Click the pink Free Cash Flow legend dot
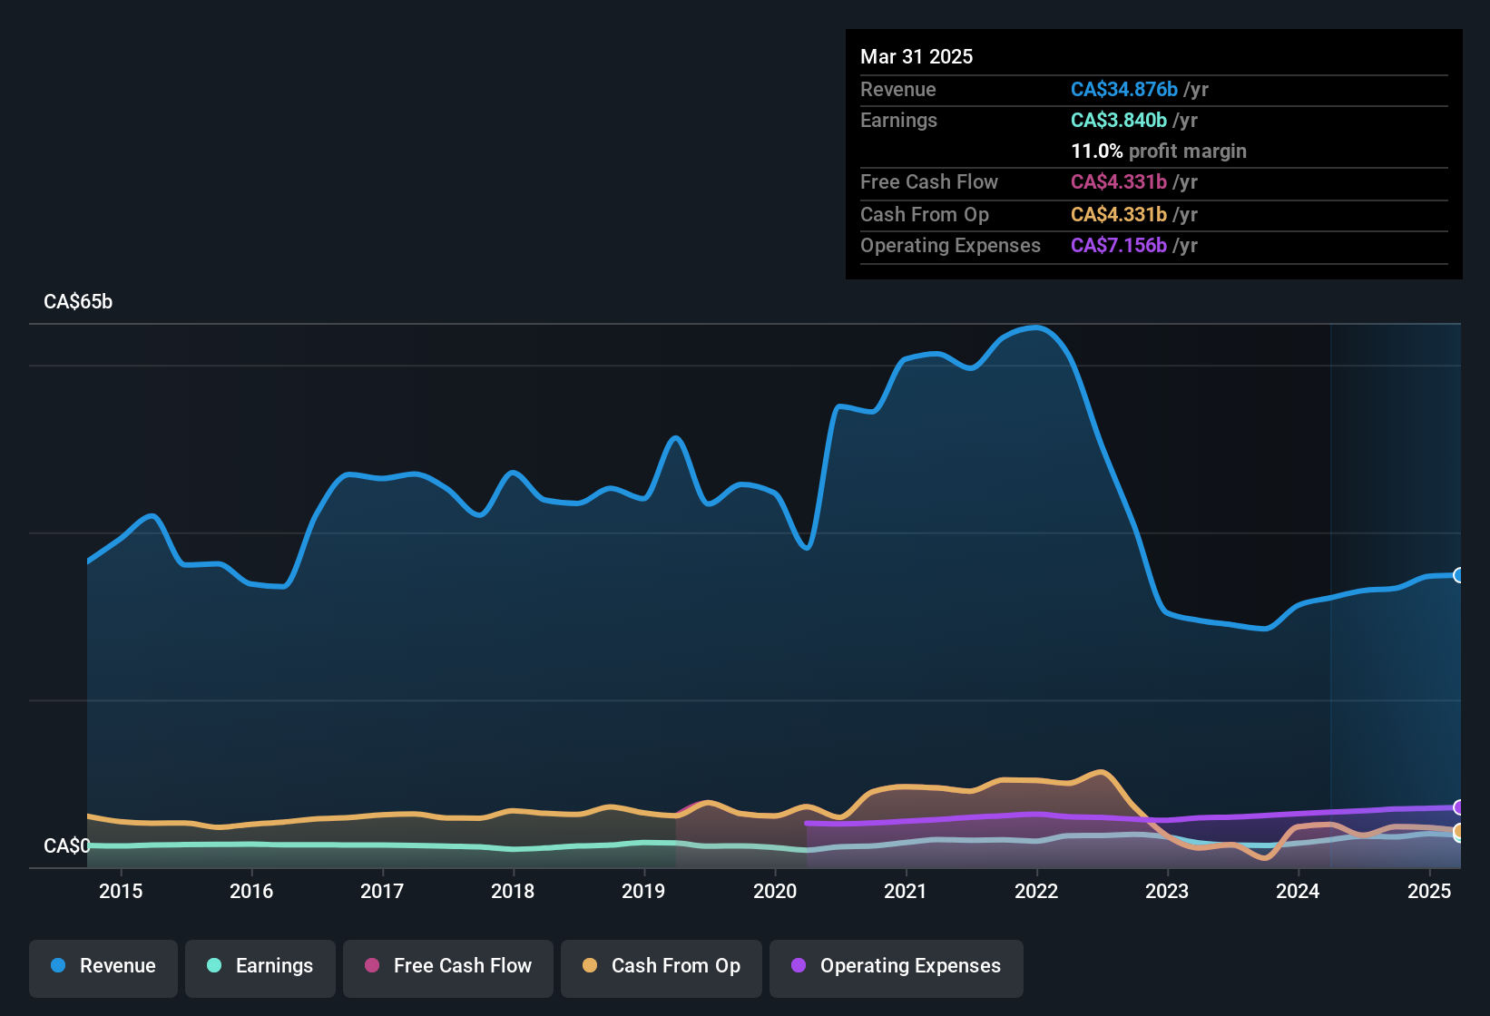The width and height of the screenshot is (1490, 1016). (371, 967)
